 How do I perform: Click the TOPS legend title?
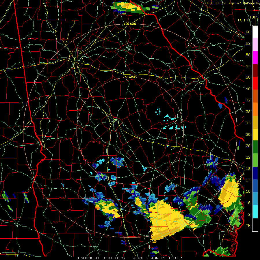(254, 17)
